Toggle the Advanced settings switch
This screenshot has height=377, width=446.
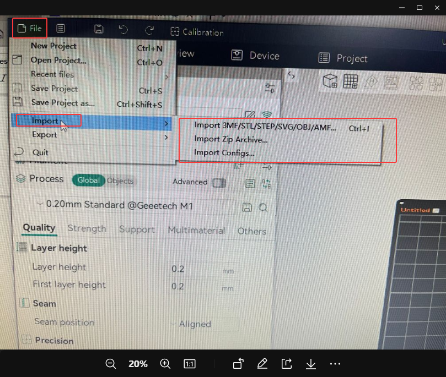click(x=219, y=183)
